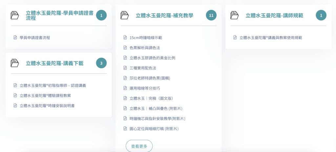Image resolution: width=336 pixels, height=152 pixels.
Task: Click folder icon beside 補充教學 category heading
Action: 125,15
